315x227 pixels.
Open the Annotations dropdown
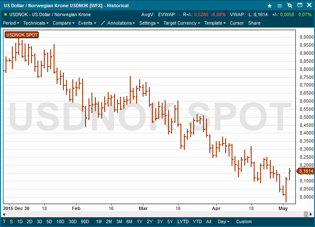pyautogui.click(x=121, y=23)
